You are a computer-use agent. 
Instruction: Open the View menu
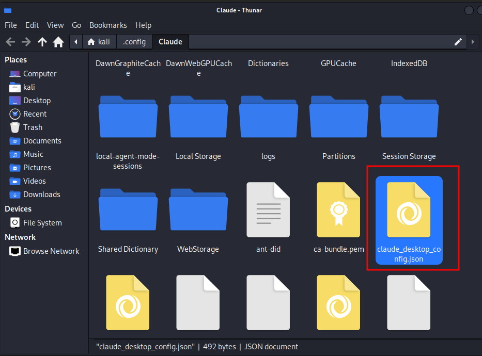coord(55,25)
